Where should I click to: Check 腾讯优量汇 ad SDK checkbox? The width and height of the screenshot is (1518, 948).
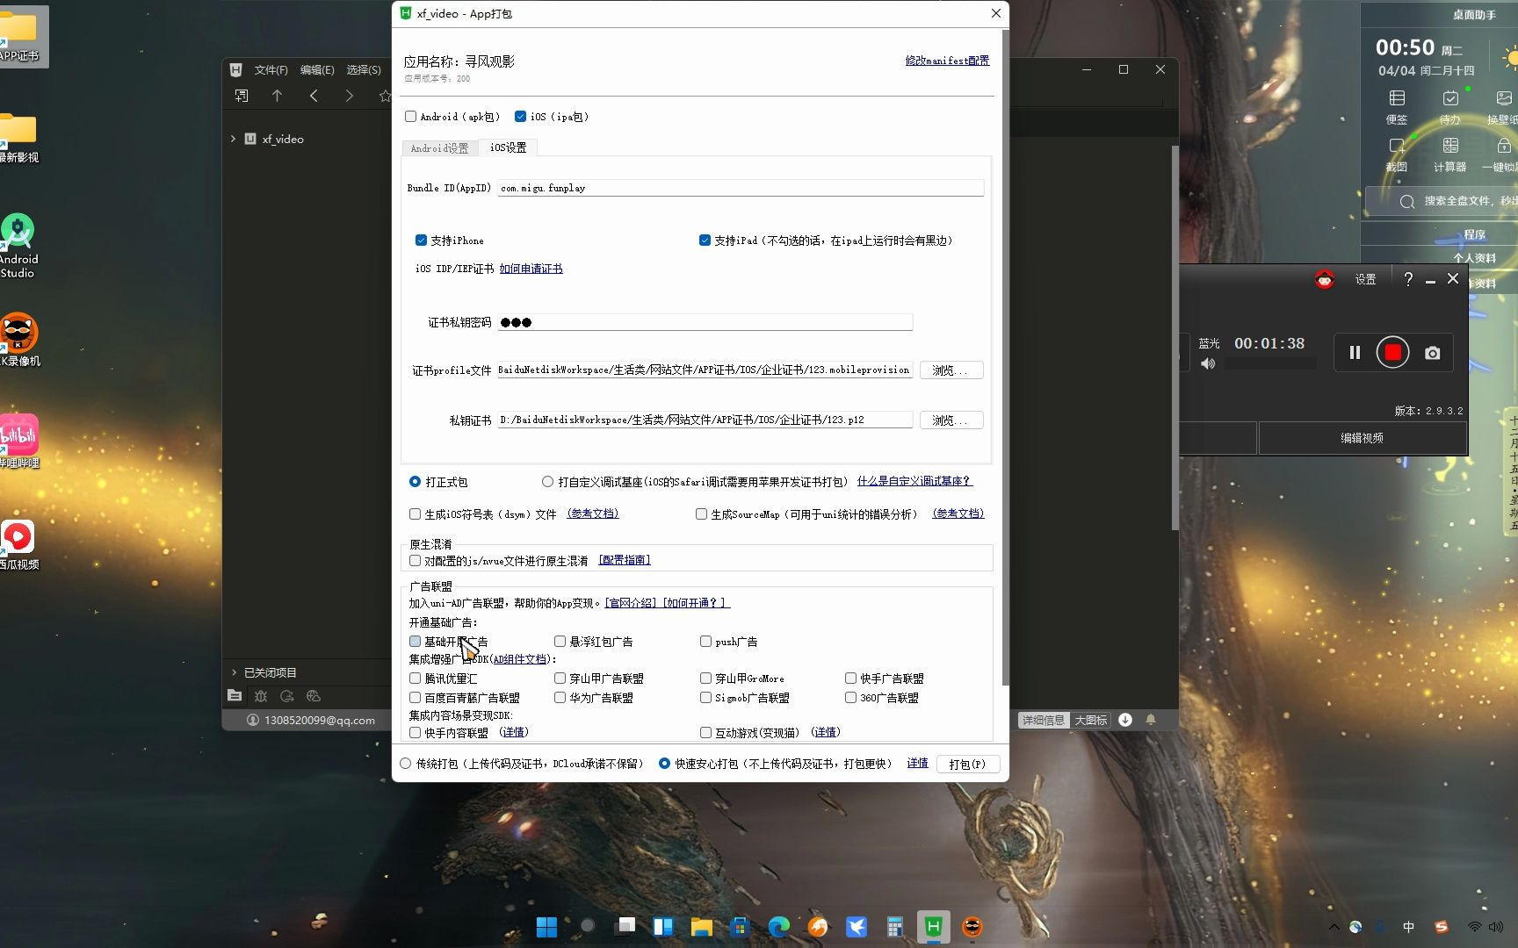point(415,678)
